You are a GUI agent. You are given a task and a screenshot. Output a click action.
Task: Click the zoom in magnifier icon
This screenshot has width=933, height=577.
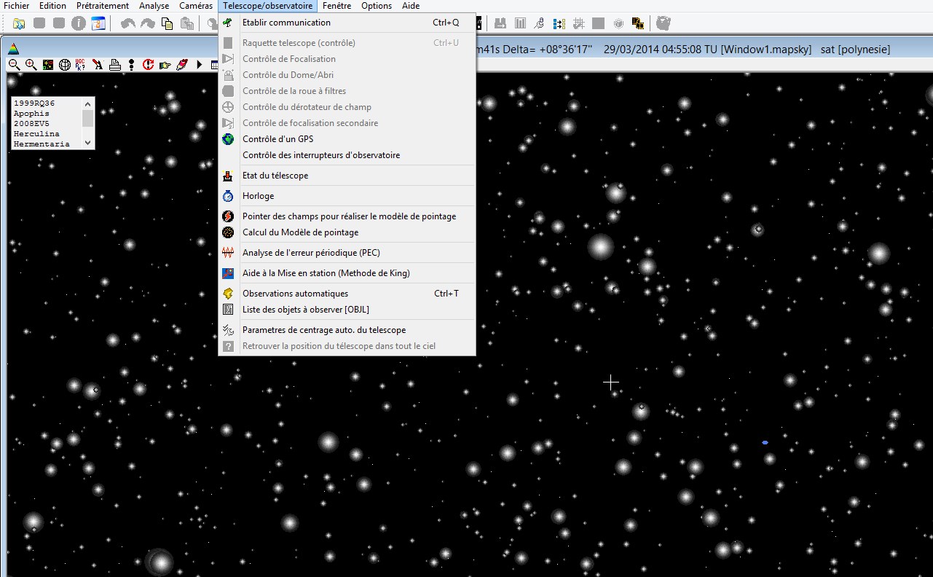click(31, 65)
